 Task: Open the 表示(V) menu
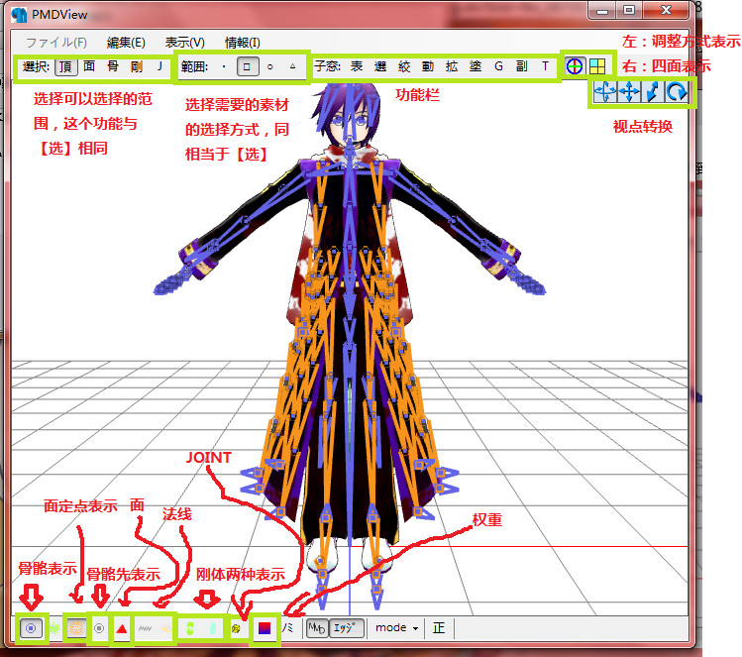click(x=184, y=43)
